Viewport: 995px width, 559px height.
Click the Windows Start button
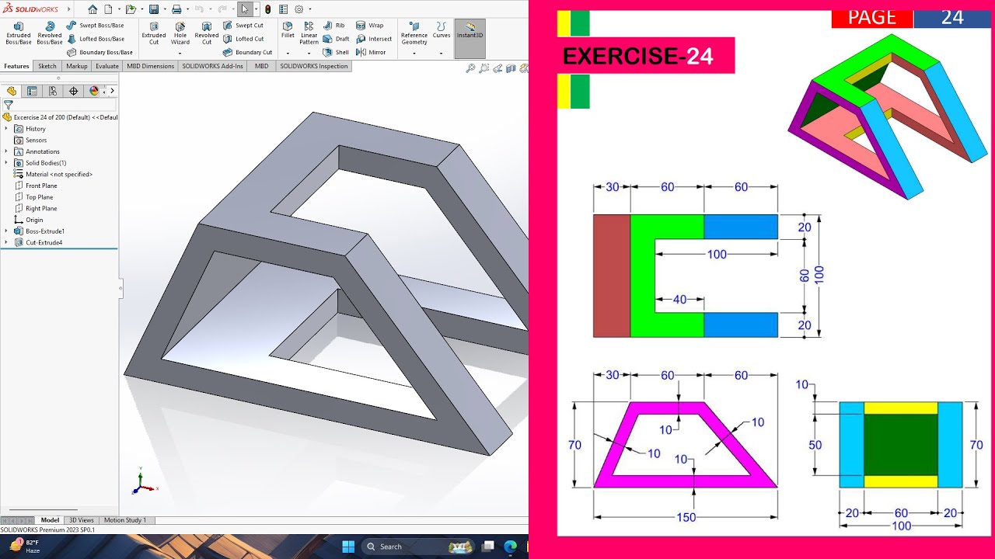[x=347, y=547]
